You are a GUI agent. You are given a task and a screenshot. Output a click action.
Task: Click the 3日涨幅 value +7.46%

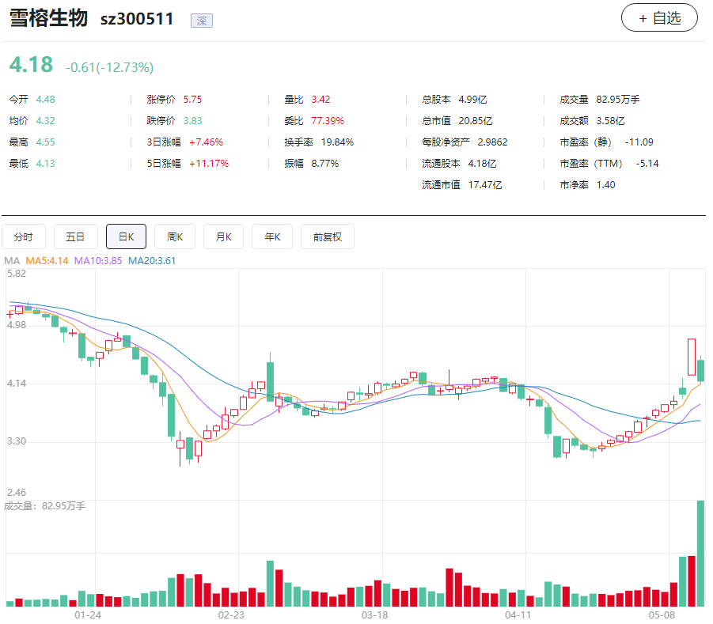coord(207,142)
